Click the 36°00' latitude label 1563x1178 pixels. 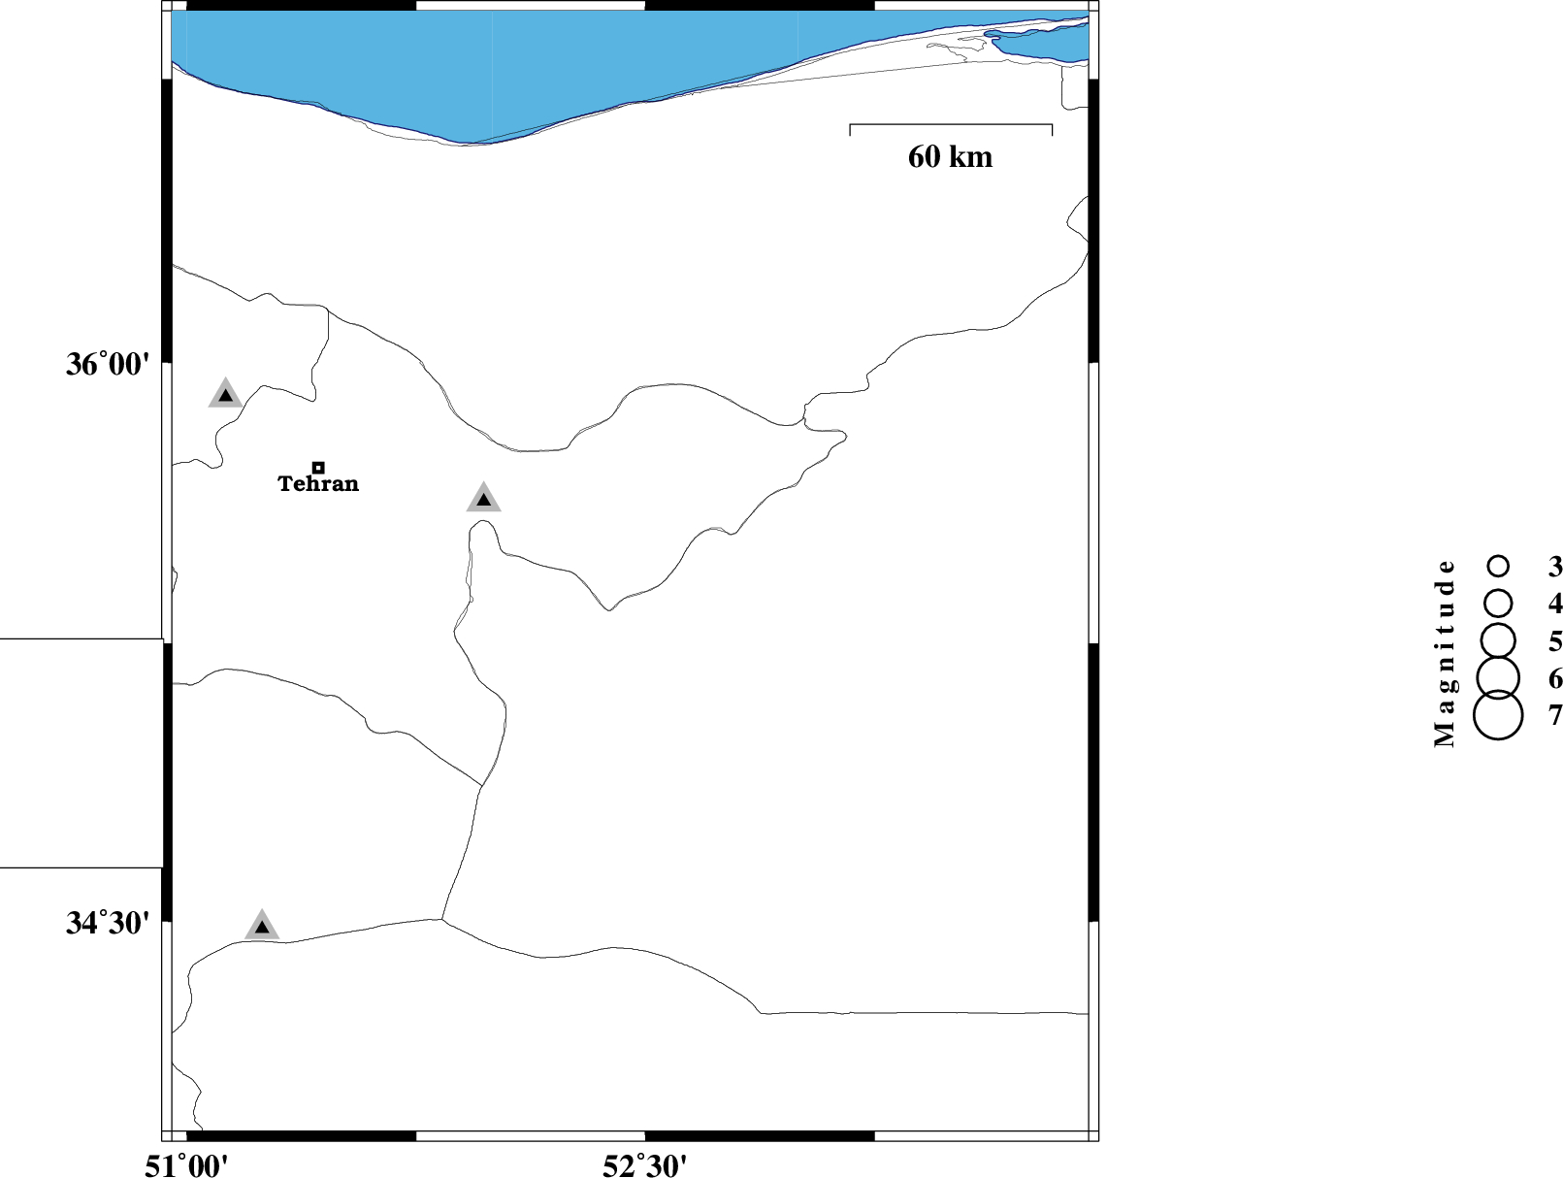tap(108, 365)
